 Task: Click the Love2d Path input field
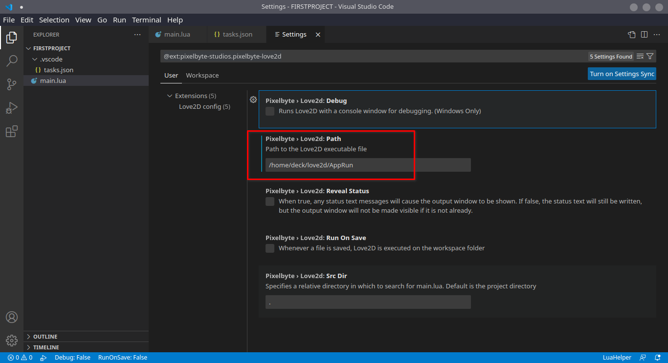(368, 165)
